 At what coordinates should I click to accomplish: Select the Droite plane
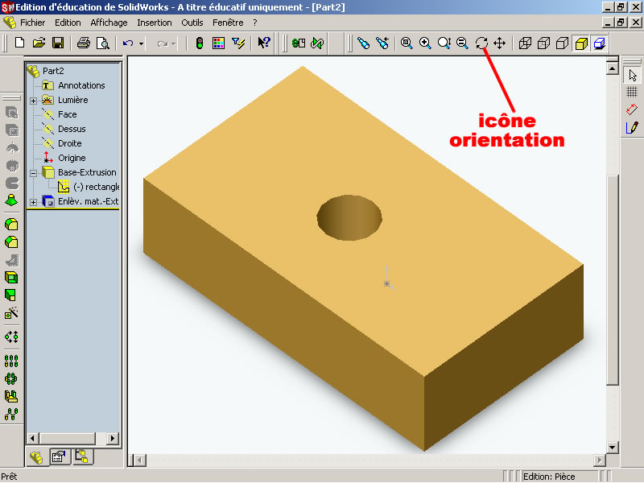point(69,143)
